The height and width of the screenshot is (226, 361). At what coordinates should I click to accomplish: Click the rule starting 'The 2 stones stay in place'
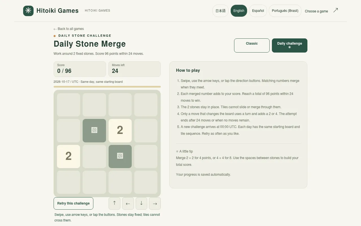click(x=231, y=107)
